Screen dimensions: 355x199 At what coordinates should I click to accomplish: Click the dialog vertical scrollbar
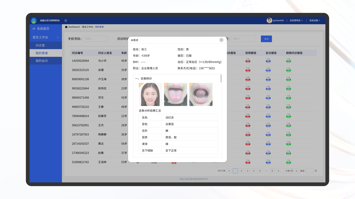click(221, 78)
